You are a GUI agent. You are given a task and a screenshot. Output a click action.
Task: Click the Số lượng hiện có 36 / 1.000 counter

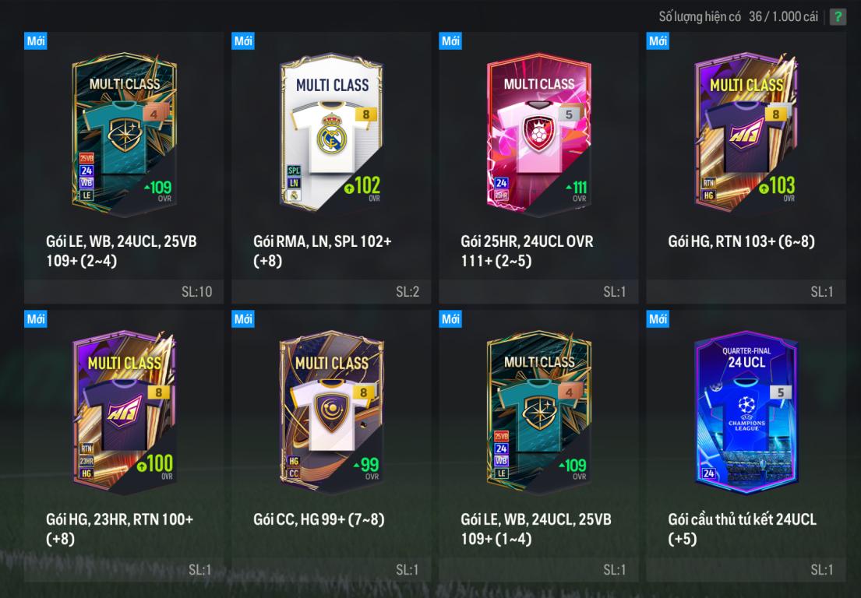coord(739,16)
